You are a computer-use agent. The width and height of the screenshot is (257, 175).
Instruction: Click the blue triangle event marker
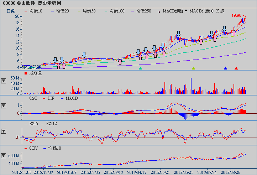point(225,68)
